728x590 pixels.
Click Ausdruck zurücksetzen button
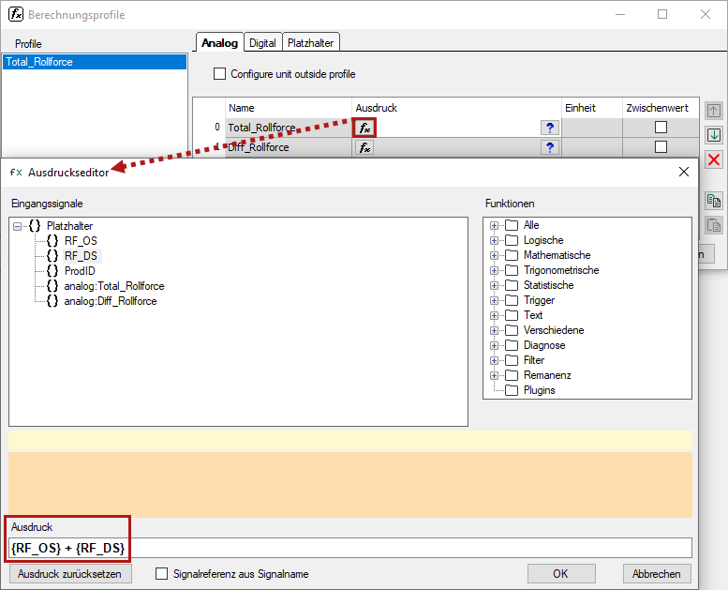pyautogui.click(x=69, y=574)
